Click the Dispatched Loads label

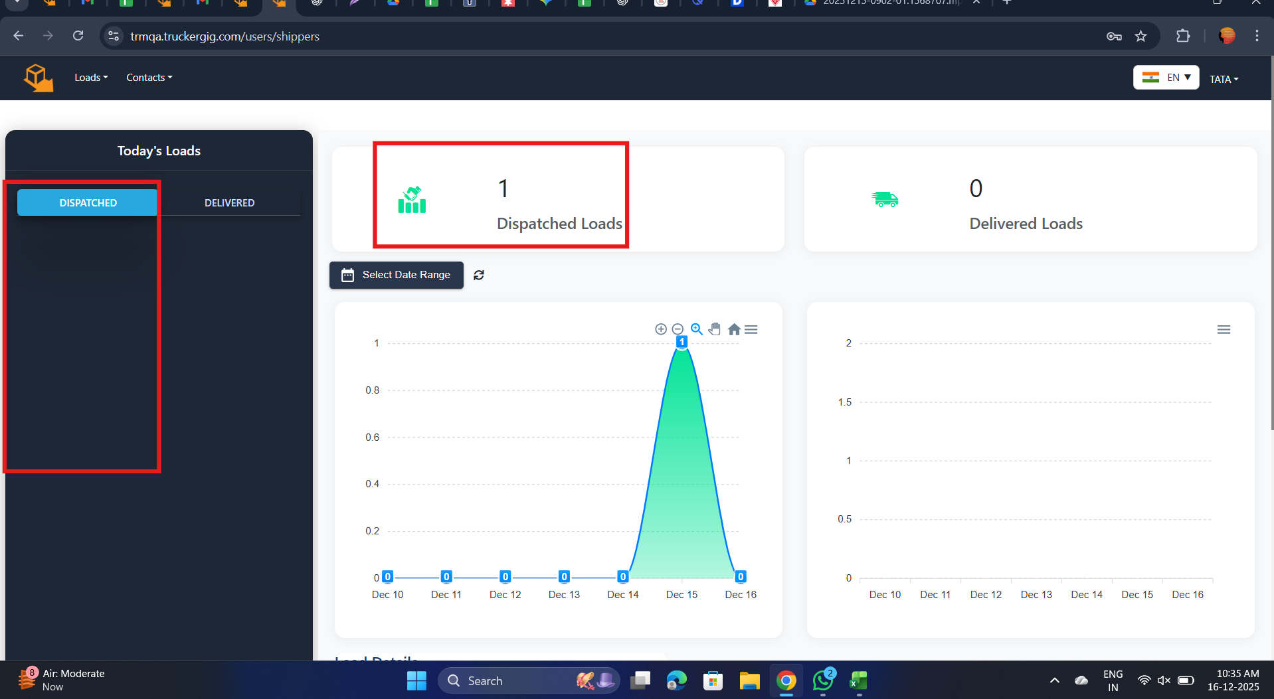[559, 224]
